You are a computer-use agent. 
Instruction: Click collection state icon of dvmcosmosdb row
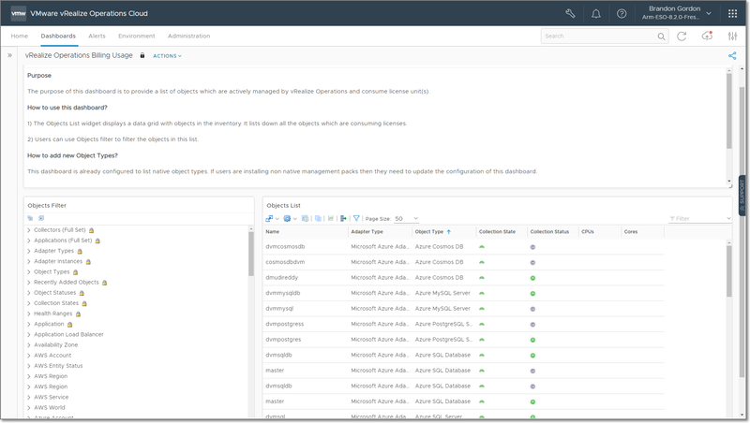tap(482, 247)
